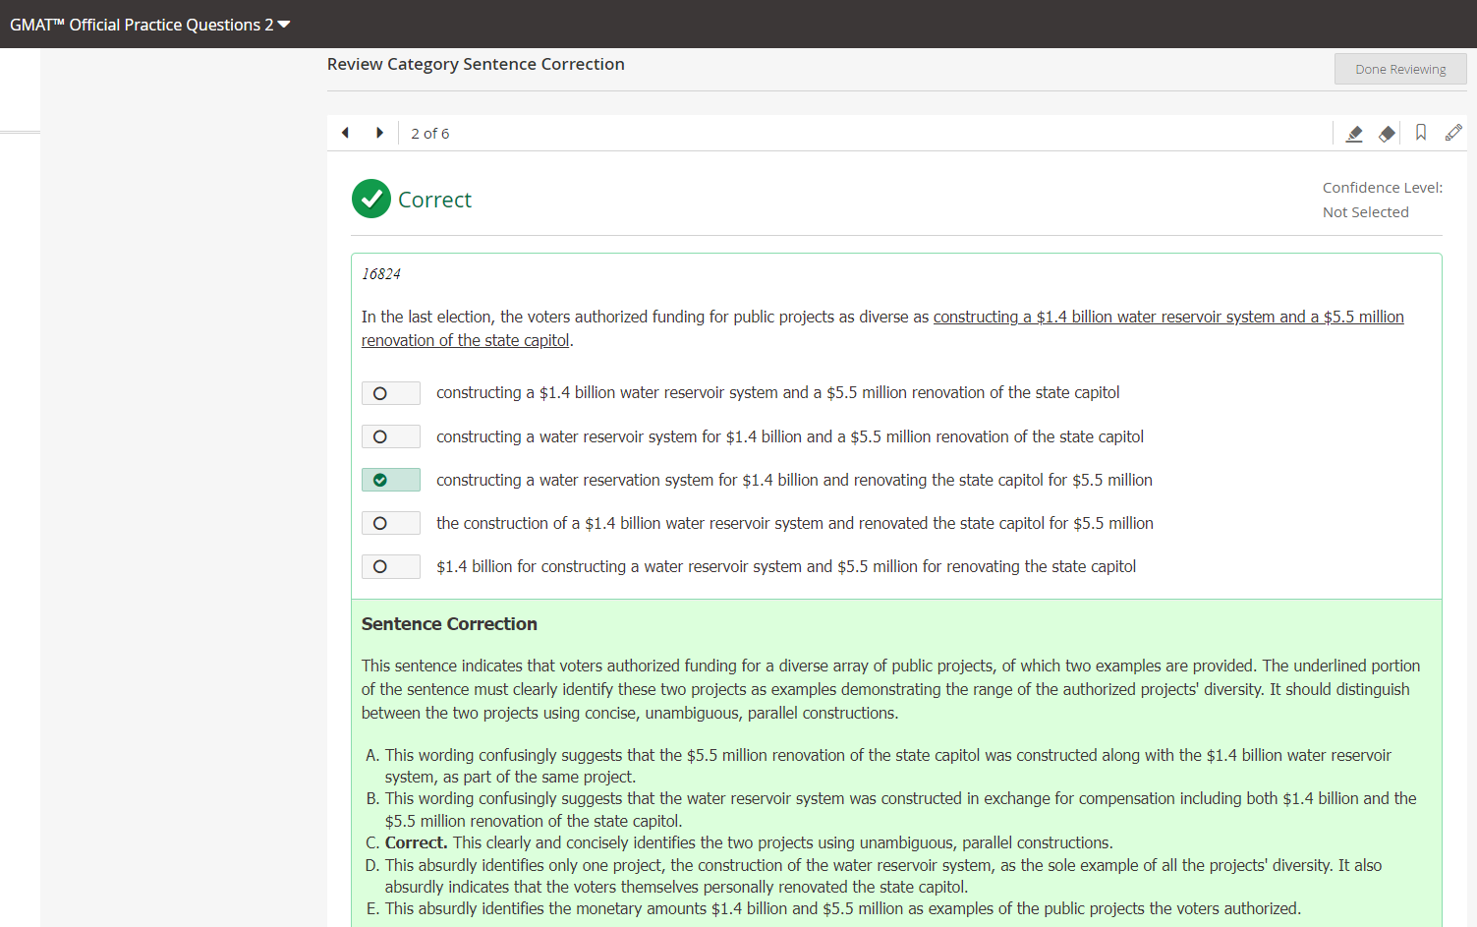Click the Sentence Correction explanation heading

[449, 624]
